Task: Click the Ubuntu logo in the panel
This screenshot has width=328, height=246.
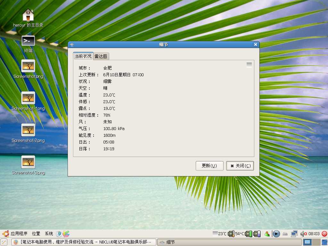Action: 5,234
